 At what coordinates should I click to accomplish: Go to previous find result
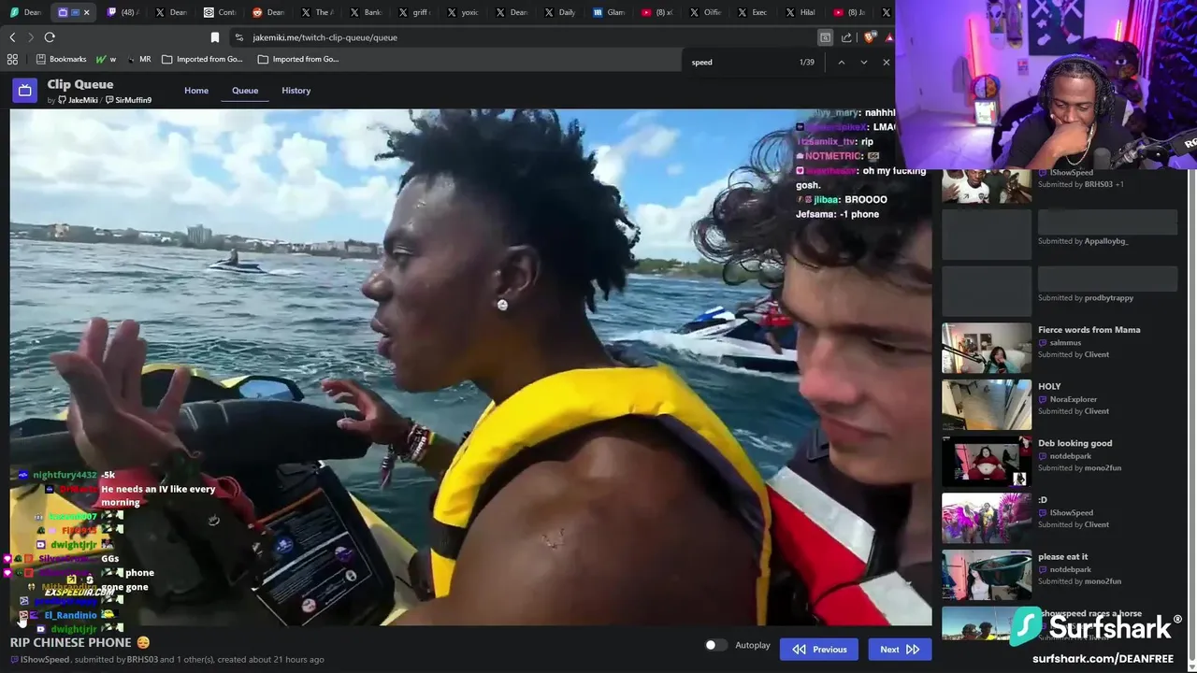[841, 62]
